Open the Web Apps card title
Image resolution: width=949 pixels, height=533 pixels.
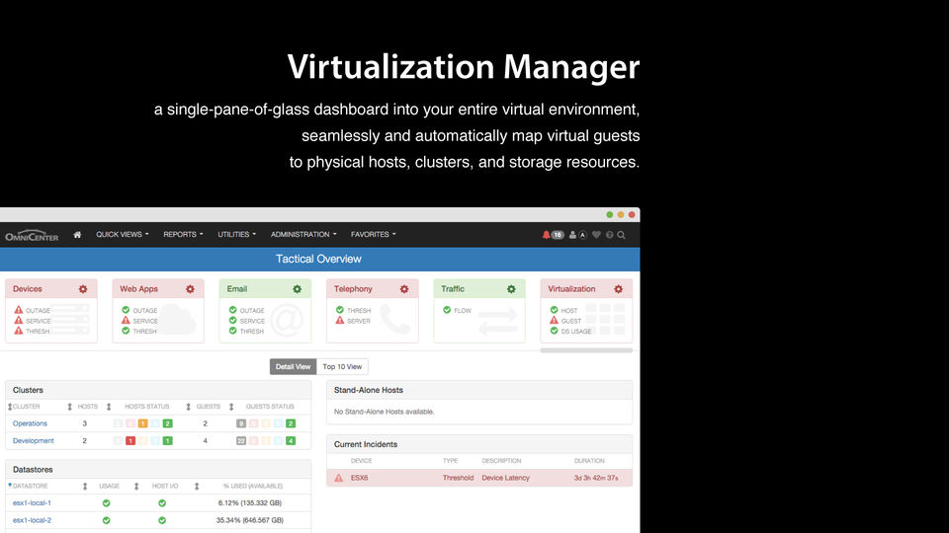click(x=138, y=289)
